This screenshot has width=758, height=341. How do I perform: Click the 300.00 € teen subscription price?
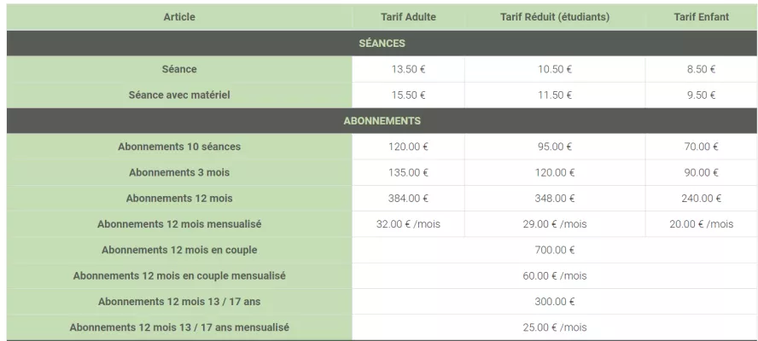(555, 302)
